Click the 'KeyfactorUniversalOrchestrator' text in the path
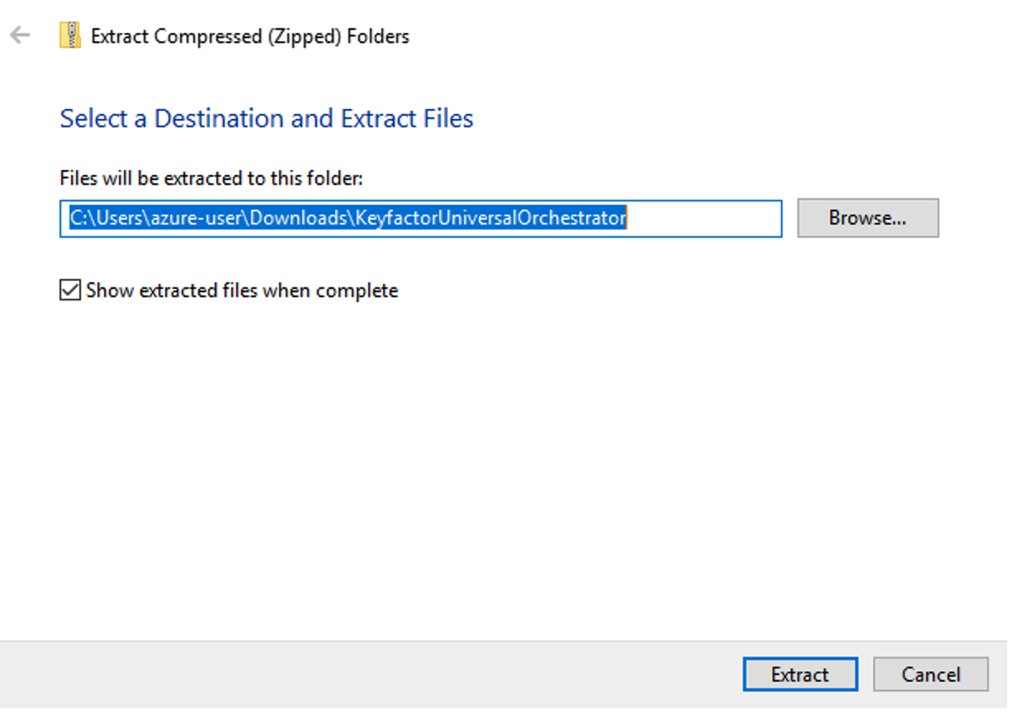 491,219
